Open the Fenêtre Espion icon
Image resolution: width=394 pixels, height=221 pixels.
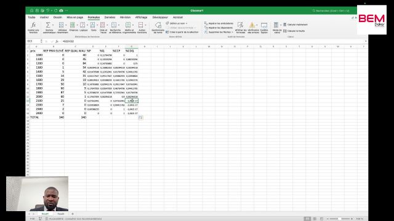264,25
